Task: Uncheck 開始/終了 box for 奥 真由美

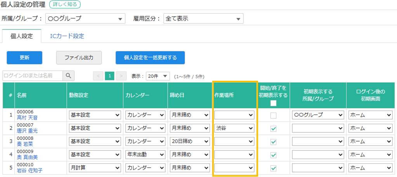Action: (x=274, y=155)
